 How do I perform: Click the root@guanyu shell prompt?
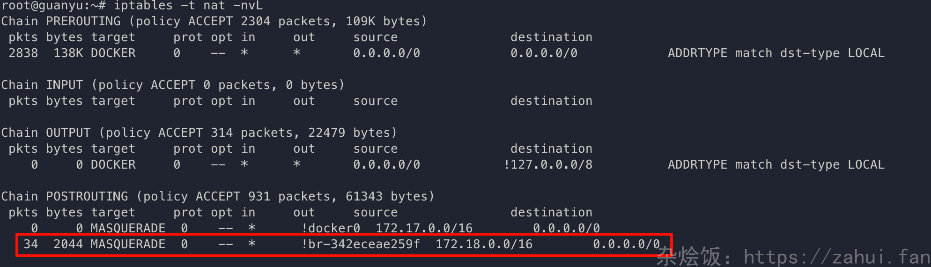coord(54,6)
